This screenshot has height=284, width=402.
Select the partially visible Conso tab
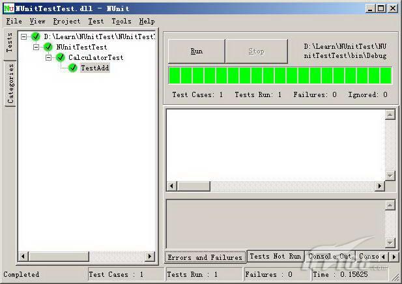coord(369,256)
